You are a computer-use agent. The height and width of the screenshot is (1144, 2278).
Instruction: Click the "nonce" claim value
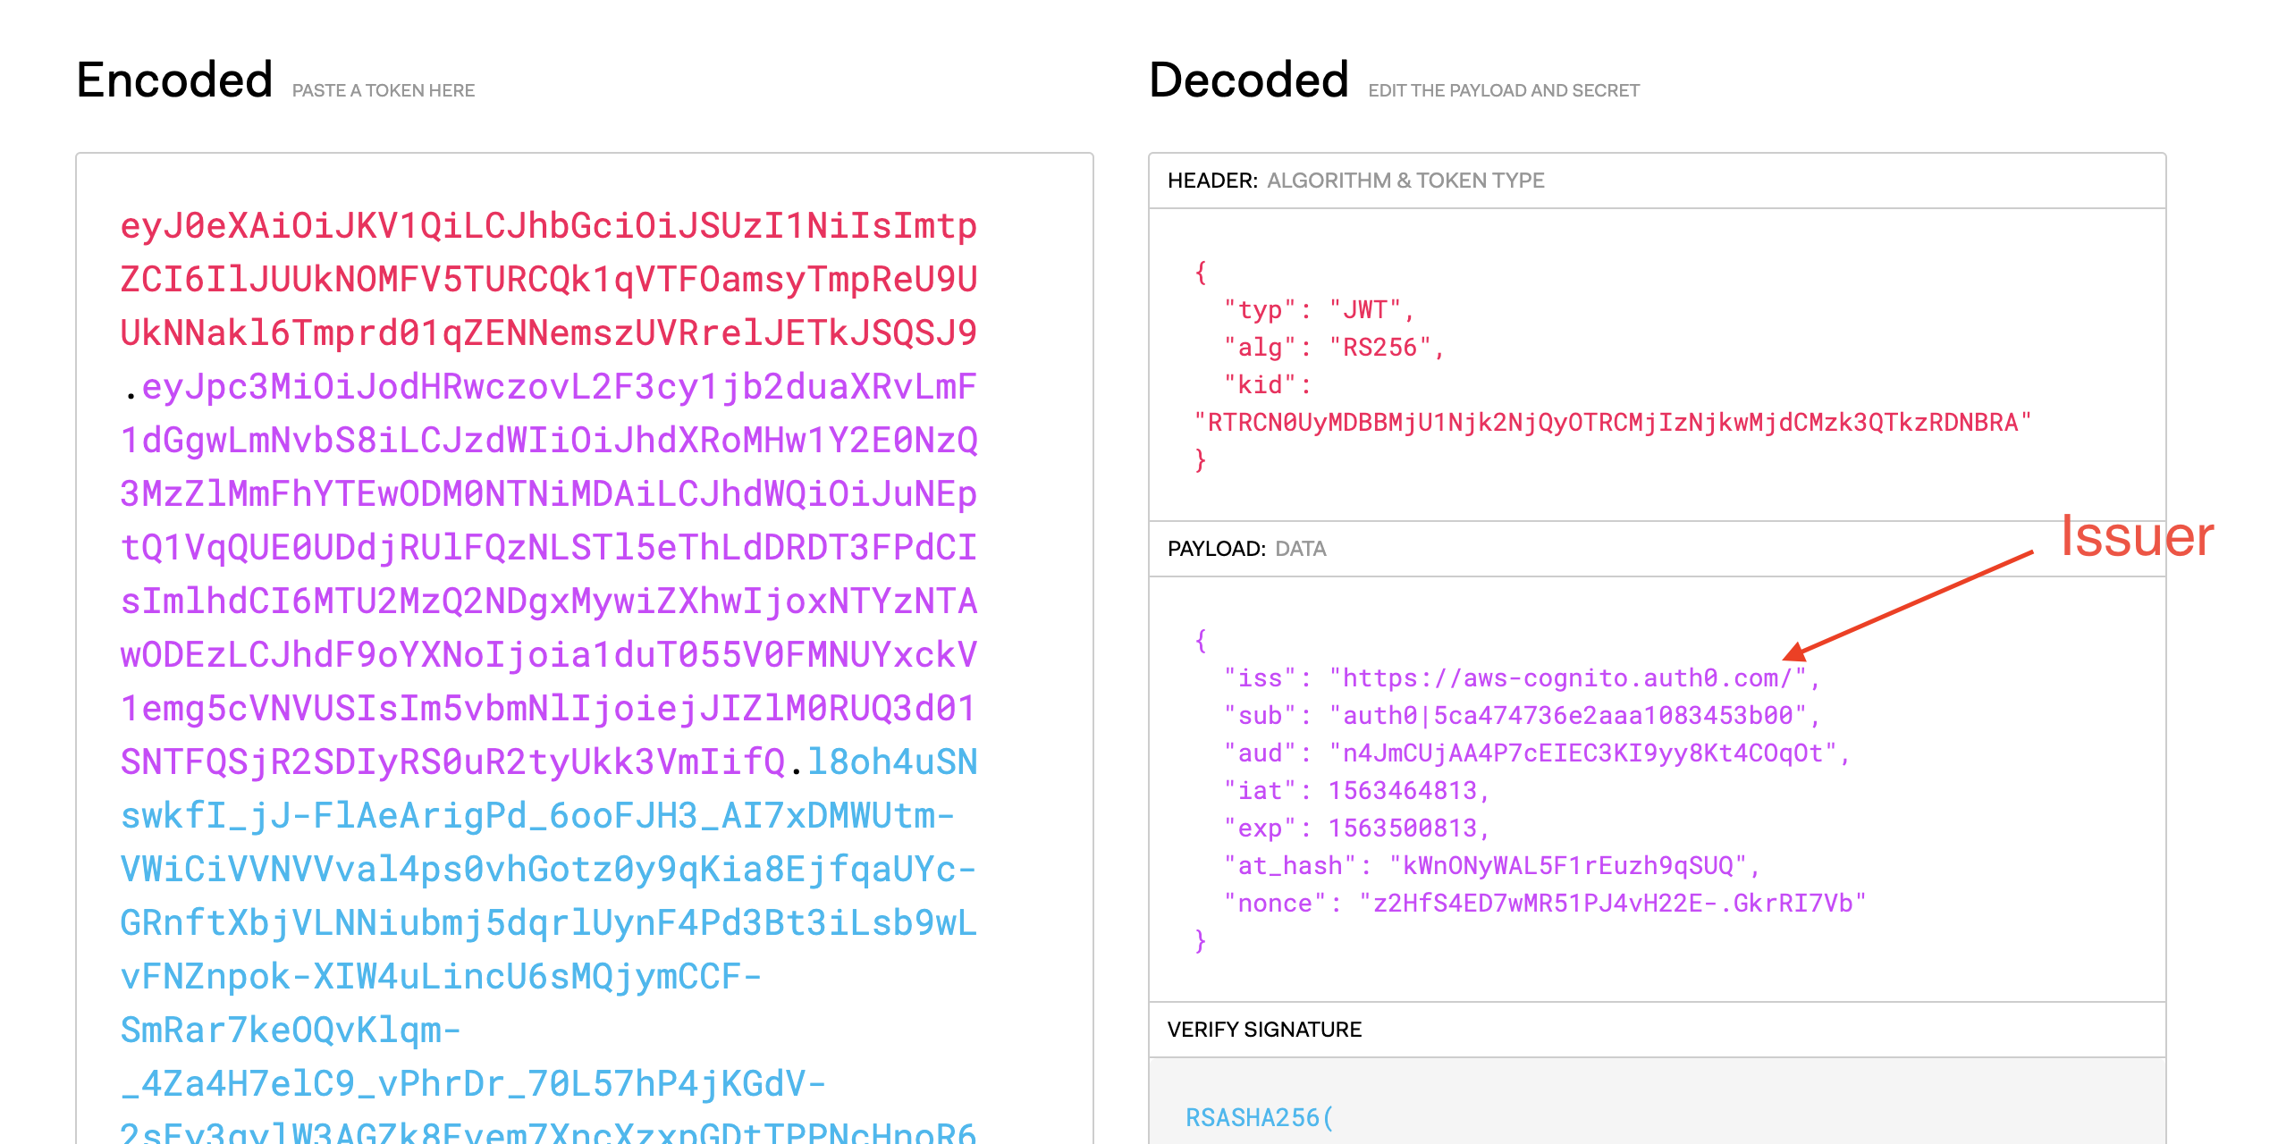point(1612,904)
